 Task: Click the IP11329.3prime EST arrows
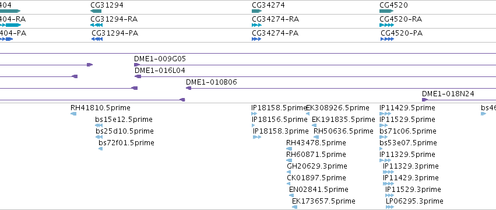388,172
